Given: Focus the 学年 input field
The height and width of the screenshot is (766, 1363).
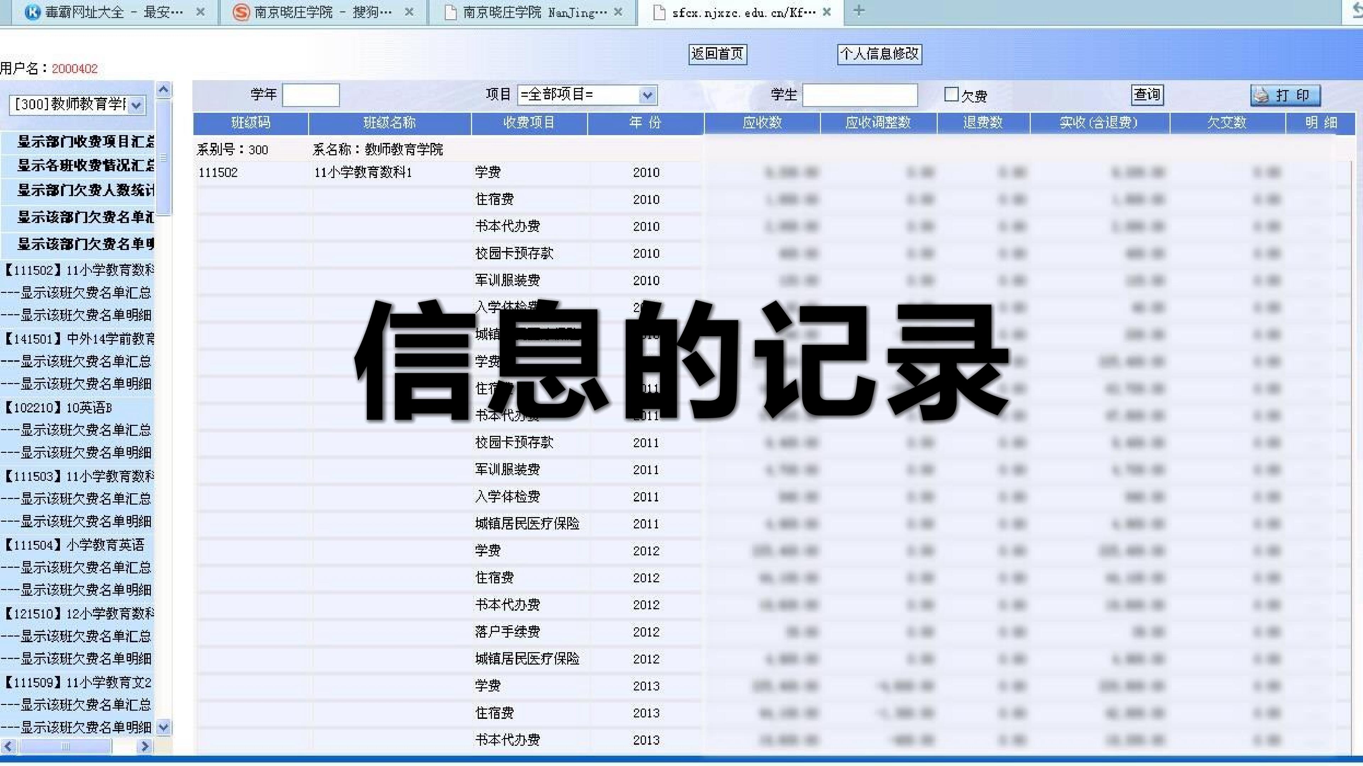Looking at the screenshot, I should coord(311,95).
